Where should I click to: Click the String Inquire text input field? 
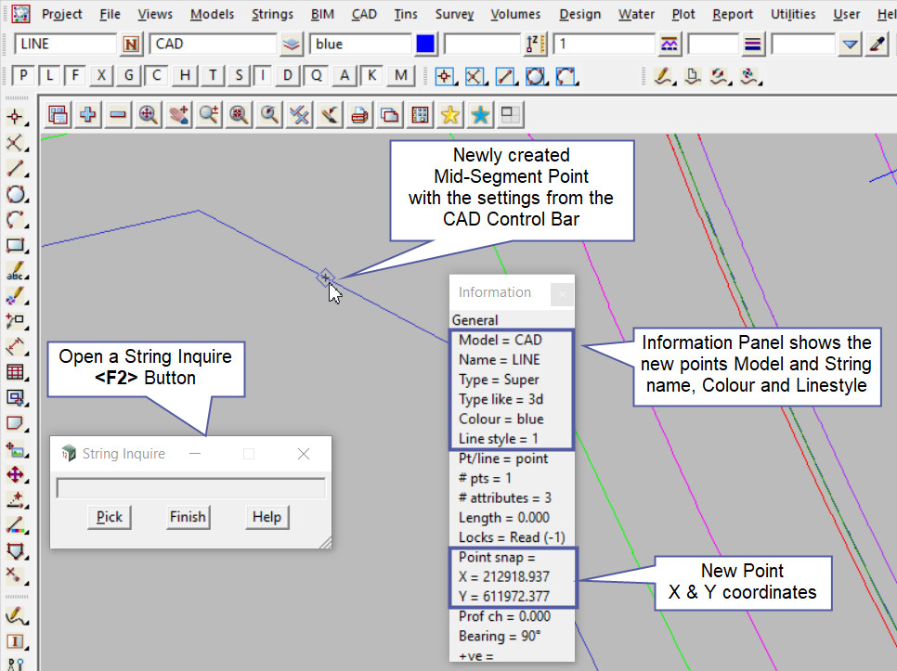[190, 488]
